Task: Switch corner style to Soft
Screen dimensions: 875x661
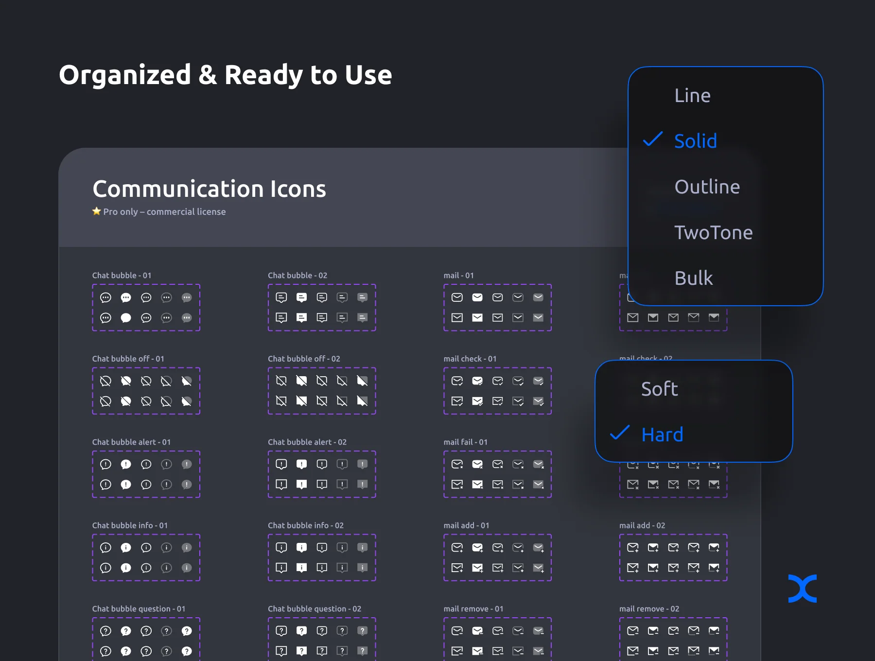Action: click(x=659, y=389)
